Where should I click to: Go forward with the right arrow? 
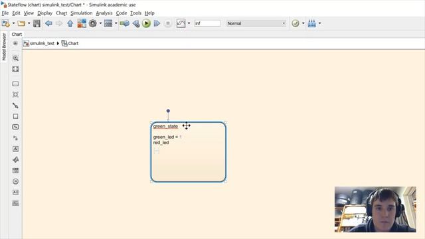[59, 23]
